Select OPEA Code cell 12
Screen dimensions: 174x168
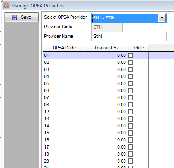64,112
